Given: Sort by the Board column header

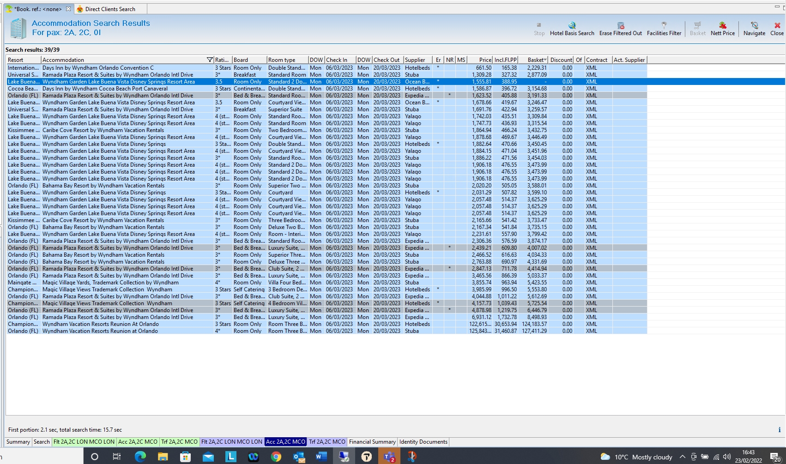Looking at the screenshot, I should point(249,60).
